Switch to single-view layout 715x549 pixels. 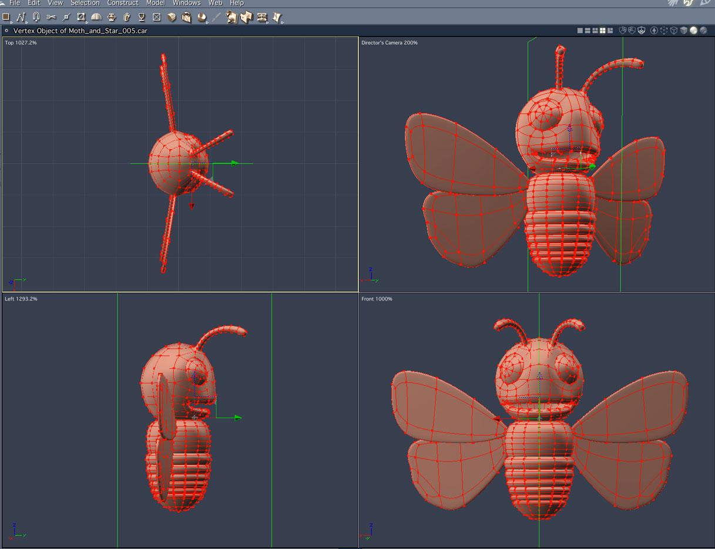(x=580, y=31)
